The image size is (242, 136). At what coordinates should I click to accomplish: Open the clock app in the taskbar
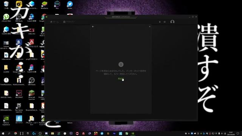65,133
